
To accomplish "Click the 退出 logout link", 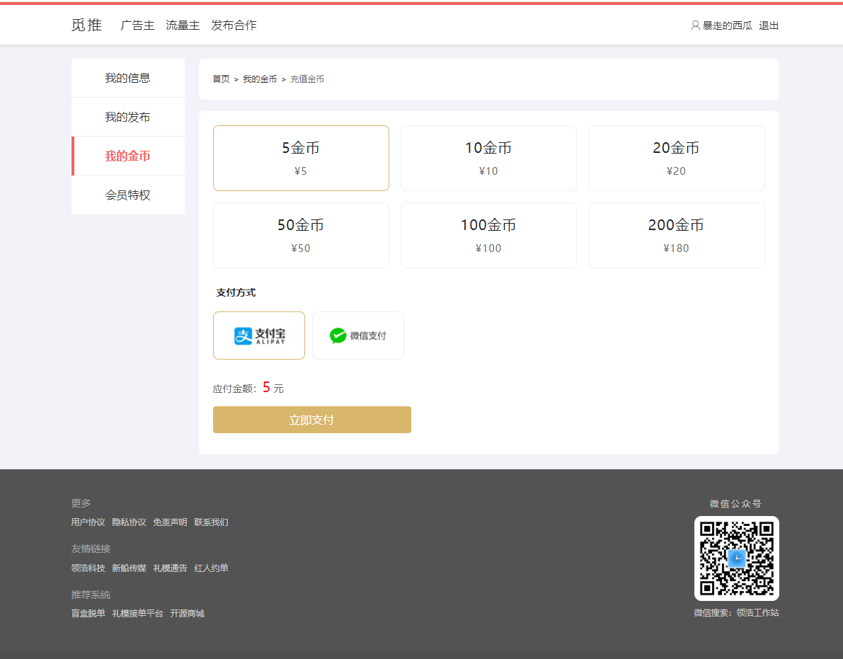I will [769, 25].
